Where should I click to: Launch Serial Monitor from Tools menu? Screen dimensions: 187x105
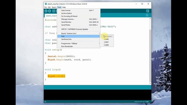click(79, 22)
